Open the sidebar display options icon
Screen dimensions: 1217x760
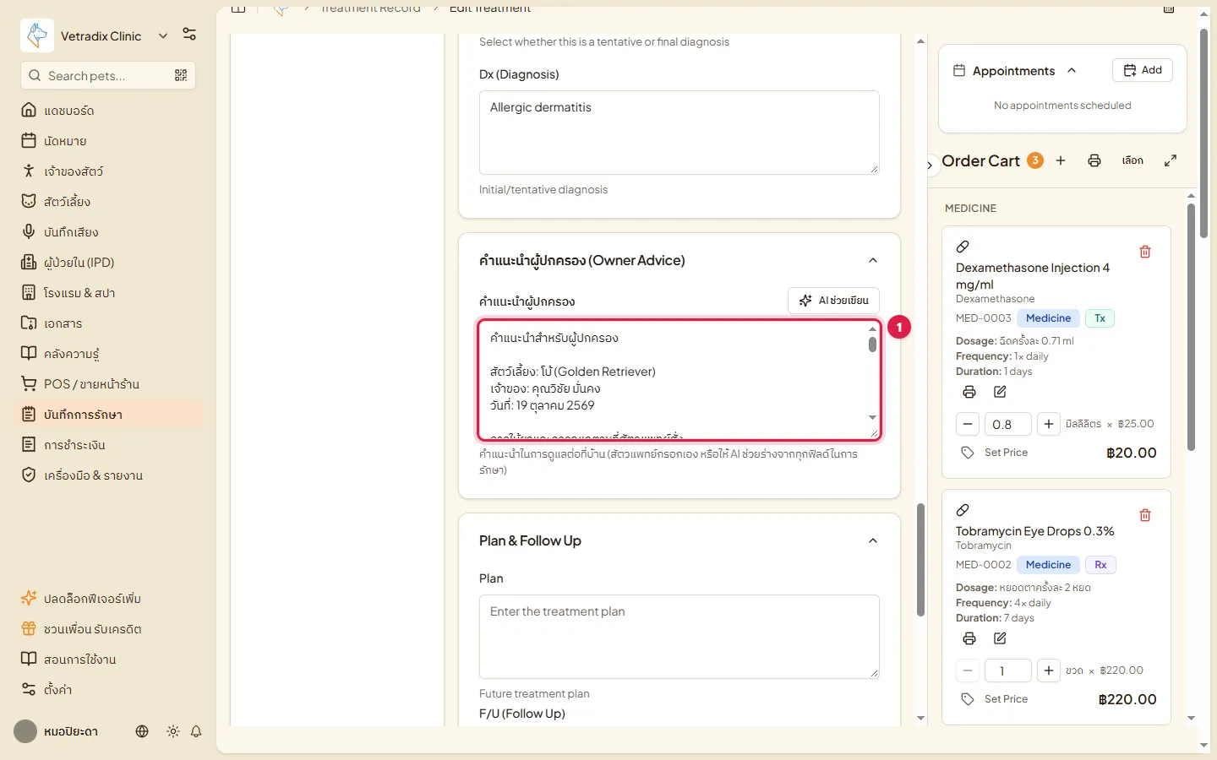[189, 35]
